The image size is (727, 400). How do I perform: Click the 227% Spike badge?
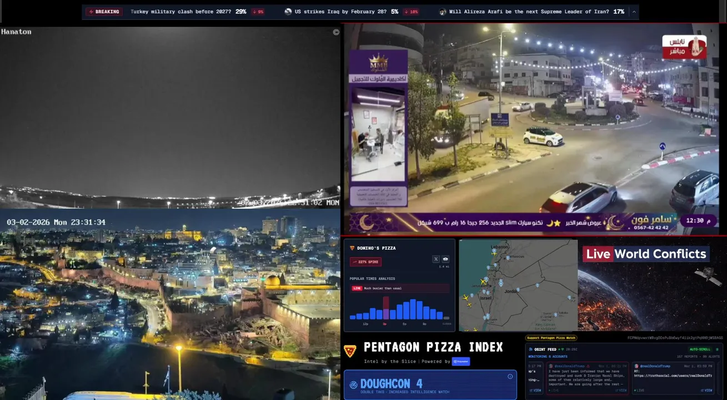[365, 262]
